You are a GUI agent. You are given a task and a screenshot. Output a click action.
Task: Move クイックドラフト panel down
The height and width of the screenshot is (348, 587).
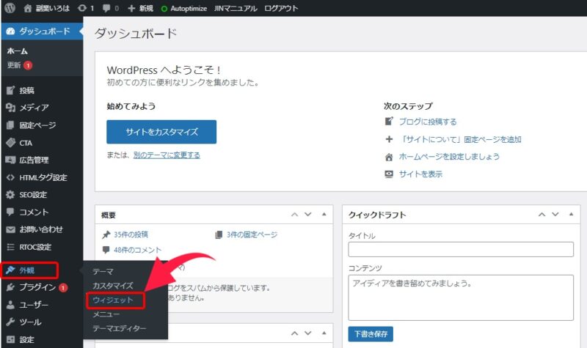point(555,215)
